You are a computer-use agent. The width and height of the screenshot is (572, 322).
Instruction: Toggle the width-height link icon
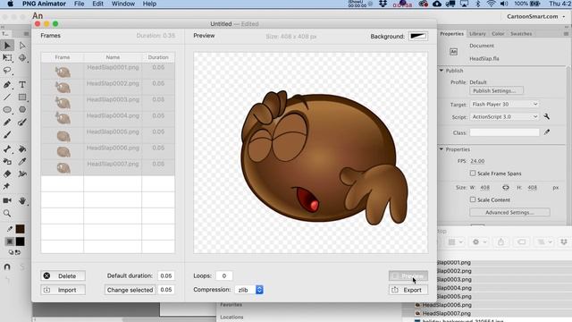tap(506, 187)
